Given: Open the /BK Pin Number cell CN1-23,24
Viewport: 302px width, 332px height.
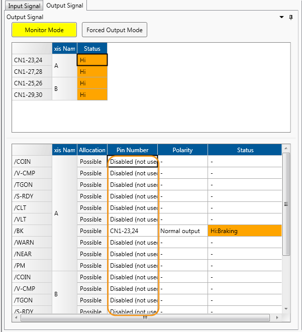Looking at the screenshot, I should tap(132, 231).
